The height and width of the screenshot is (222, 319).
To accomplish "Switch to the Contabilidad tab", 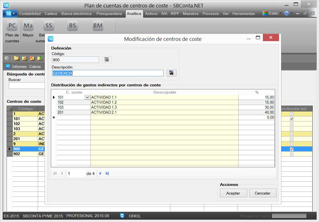I will coord(30,14).
